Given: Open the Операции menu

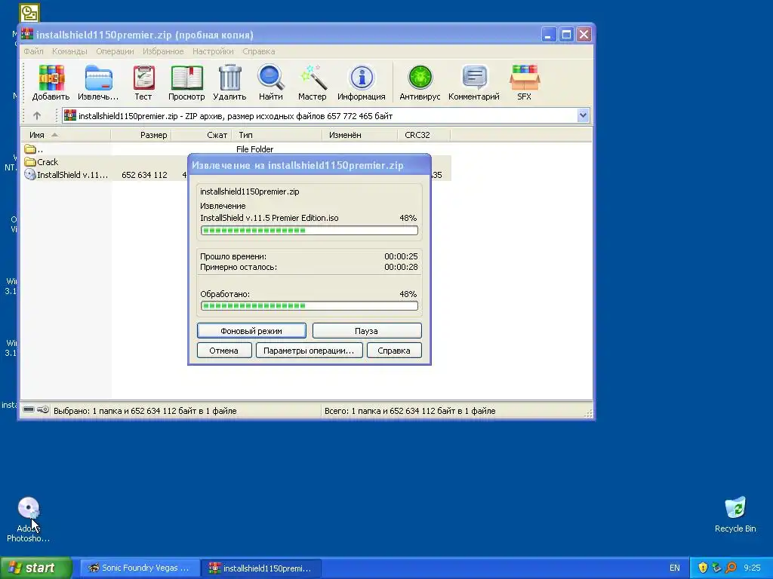Looking at the screenshot, I should click(x=115, y=51).
